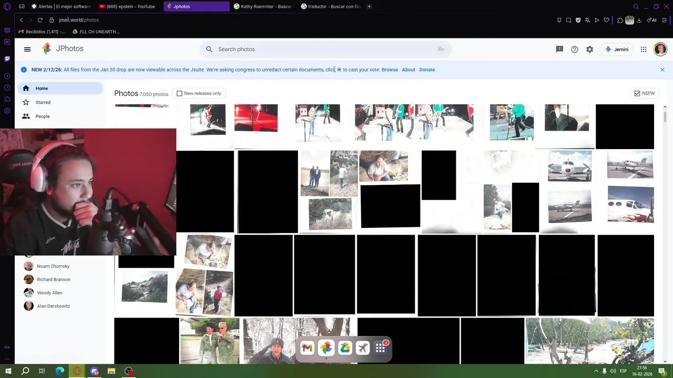Click the browser pin icon in toolbar
This screenshot has width=673, height=378.
559,20
